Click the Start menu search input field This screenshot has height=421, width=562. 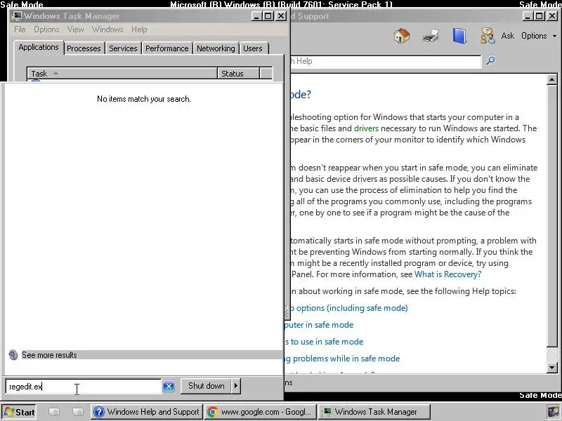(x=83, y=387)
